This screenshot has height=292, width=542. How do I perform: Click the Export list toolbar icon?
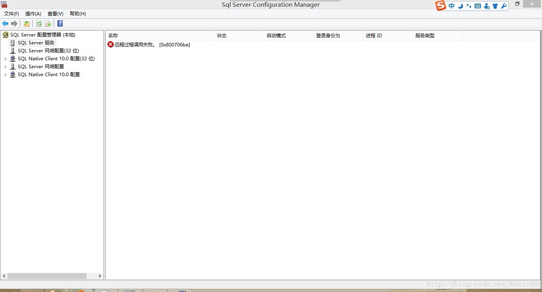tap(48, 24)
